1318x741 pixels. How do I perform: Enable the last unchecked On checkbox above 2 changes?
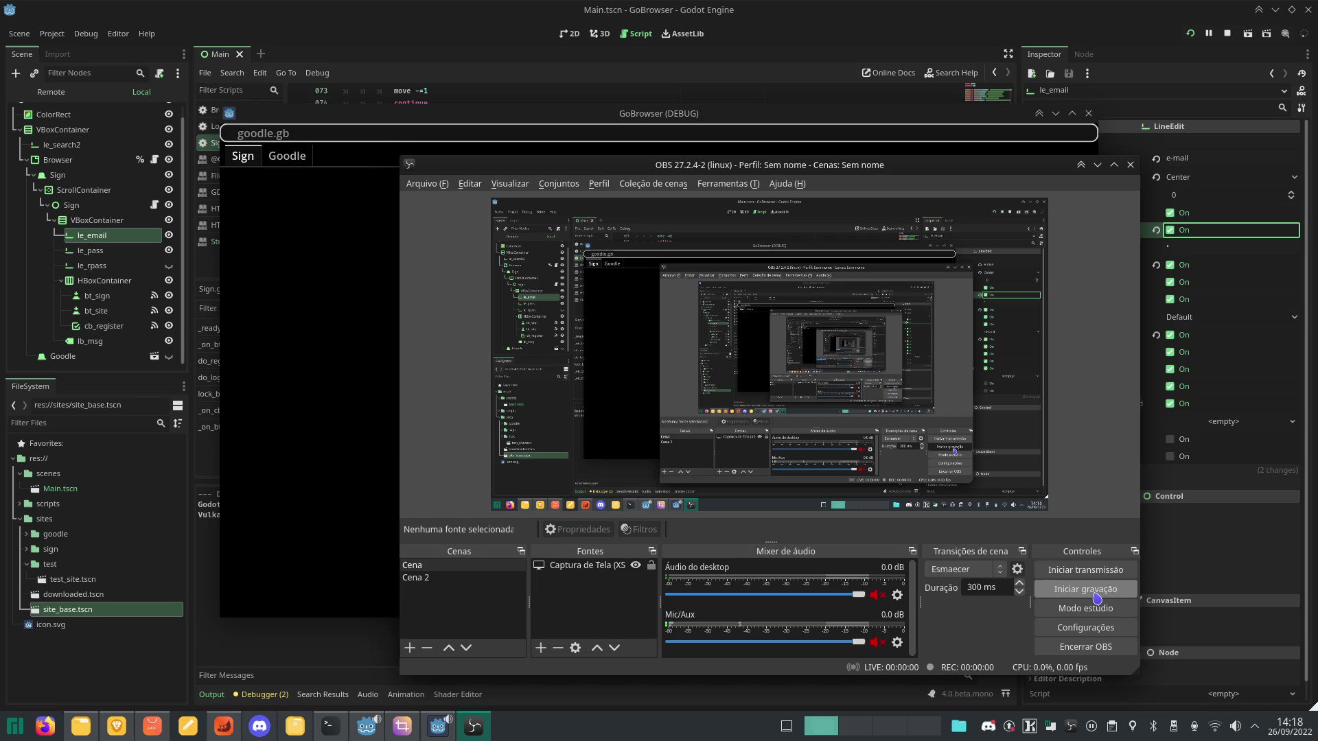(x=1170, y=457)
